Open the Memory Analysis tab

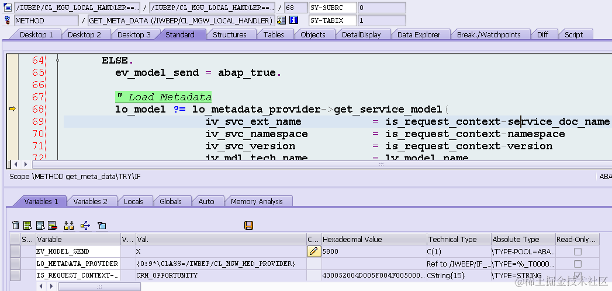pyautogui.click(x=257, y=201)
